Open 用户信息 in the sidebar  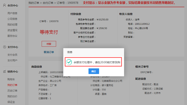click(x=12, y=13)
